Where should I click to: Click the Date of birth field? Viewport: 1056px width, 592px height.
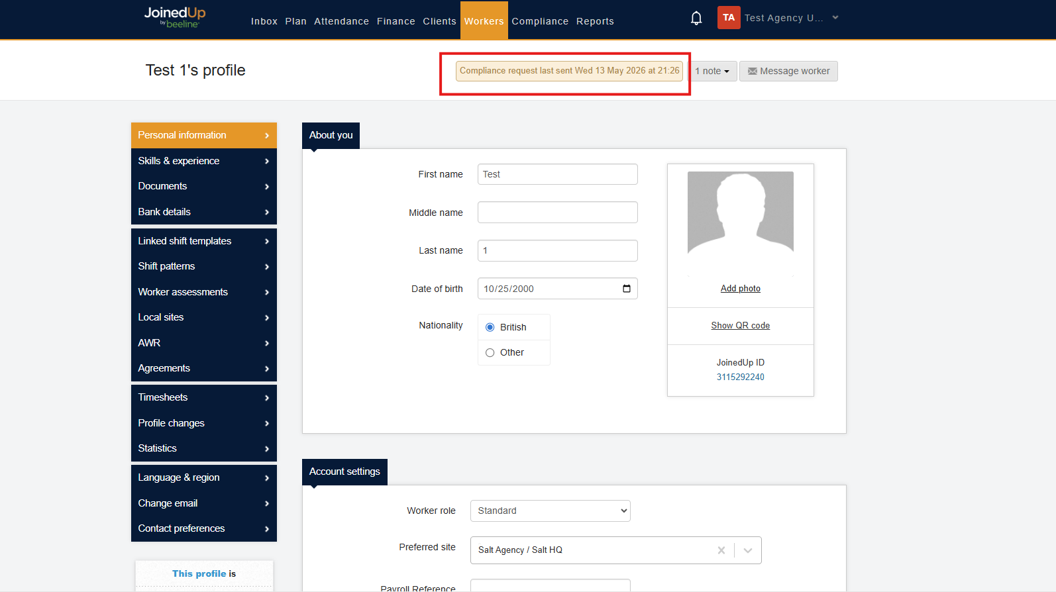(x=558, y=289)
